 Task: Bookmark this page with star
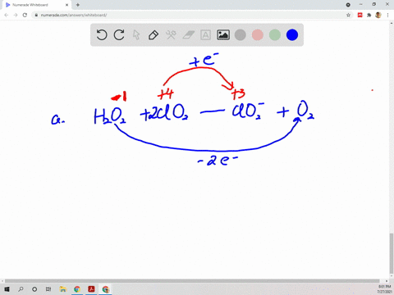348,15
